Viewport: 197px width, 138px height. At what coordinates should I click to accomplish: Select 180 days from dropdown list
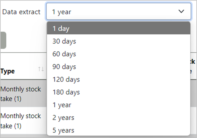[118, 92]
